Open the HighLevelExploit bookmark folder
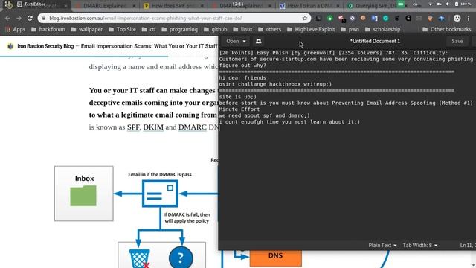The width and height of the screenshot is (476, 268). [x=311, y=30]
